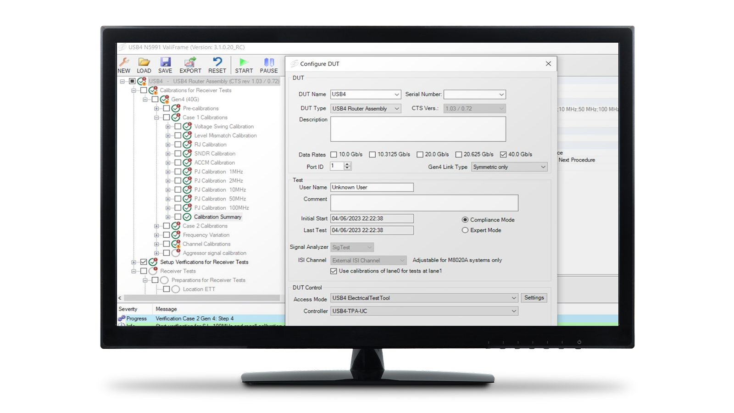Switch to Expert Mode
This screenshot has width=734, height=413.
pos(465,230)
